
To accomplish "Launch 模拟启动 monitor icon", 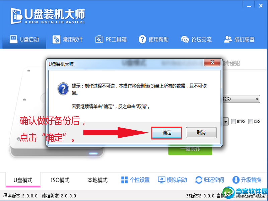I will point(161,180).
